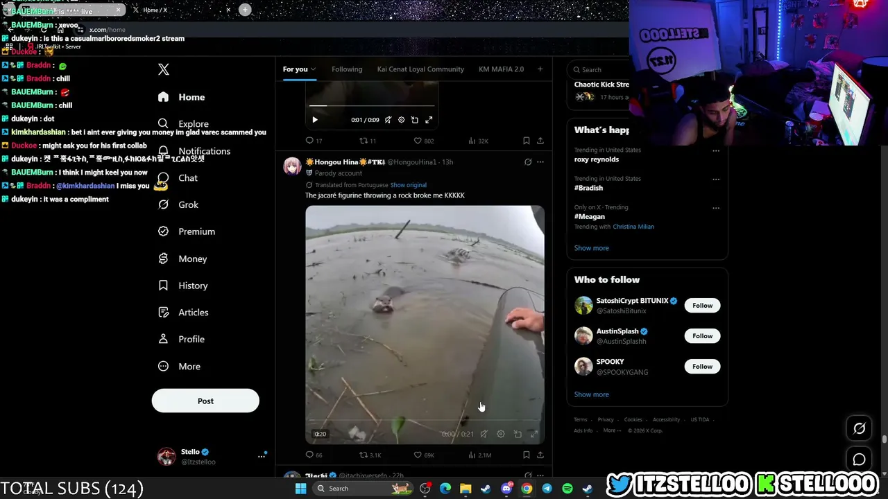The image size is (888, 499).
Task: Switch to the KM MAFIA 2.0 tab
Action: point(501,69)
